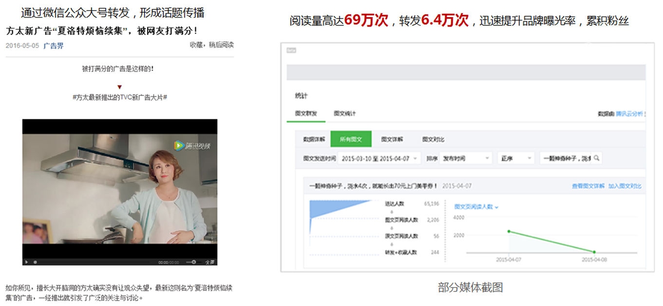Open the 正序 order dropdown
Image resolution: width=663 pixels, height=306 pixels.
[515, 159]
